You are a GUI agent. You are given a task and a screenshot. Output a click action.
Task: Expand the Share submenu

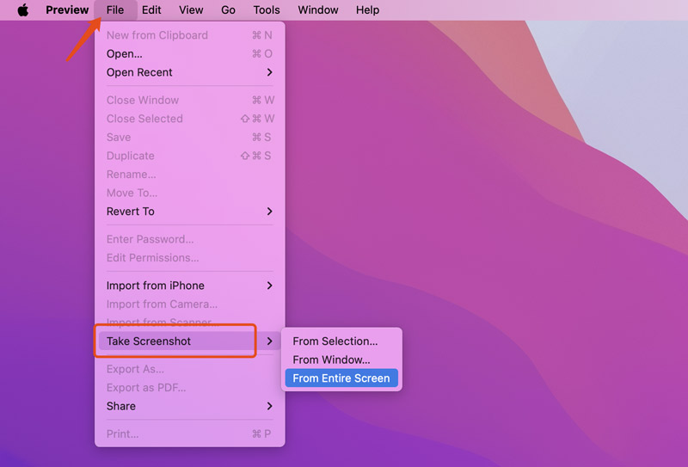(121, 406)
